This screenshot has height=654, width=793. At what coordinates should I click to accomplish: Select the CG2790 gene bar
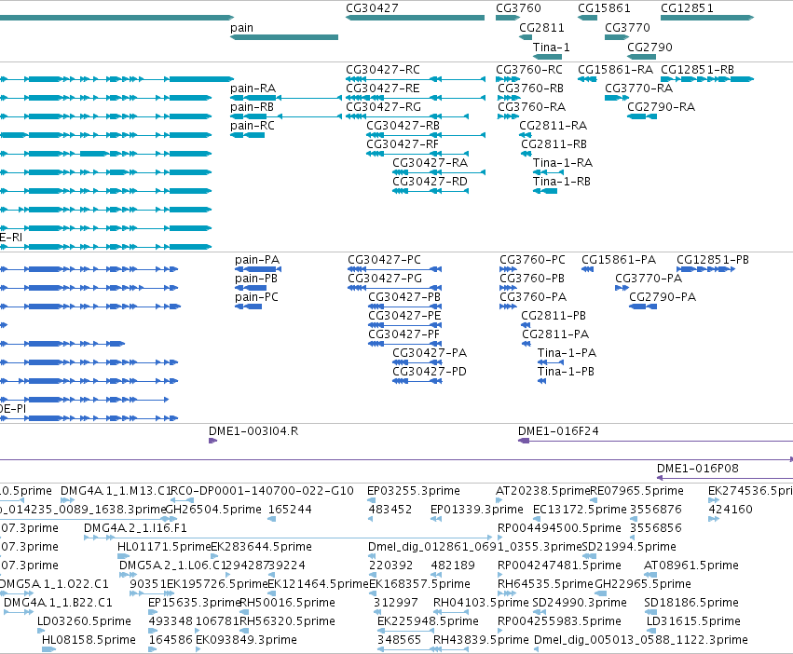[x=642, y=57]
